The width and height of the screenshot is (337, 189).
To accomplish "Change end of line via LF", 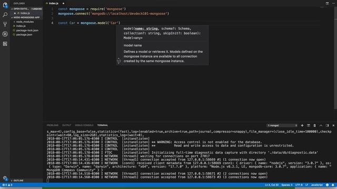I will (306, 185).
